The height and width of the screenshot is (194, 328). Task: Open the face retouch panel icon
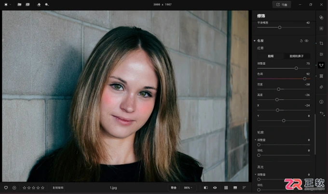pyautogui.click(x=321, y=65)
